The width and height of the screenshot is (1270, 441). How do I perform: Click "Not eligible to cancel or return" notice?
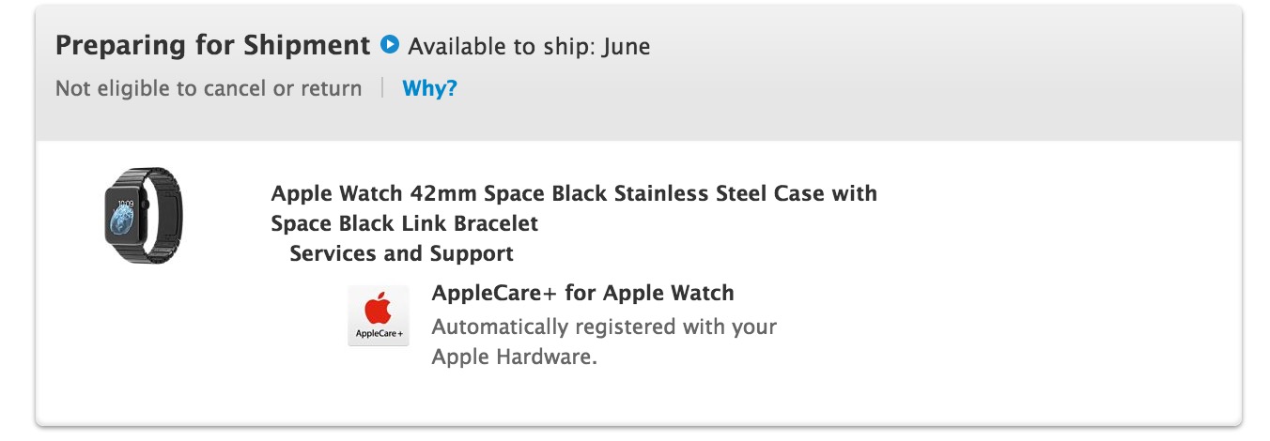pos(209,89)
